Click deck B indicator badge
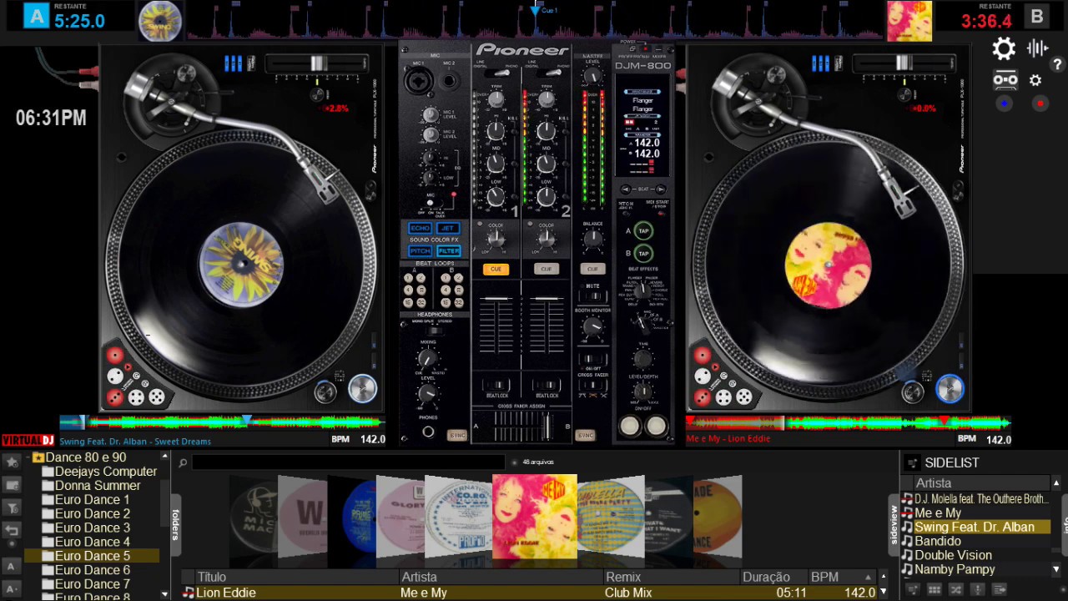This screenshot has width=1068, height=601. pos(1037,16)
